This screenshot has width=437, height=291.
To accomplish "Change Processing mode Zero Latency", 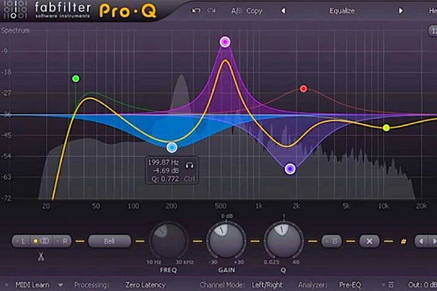I will (x=145, y=285).
